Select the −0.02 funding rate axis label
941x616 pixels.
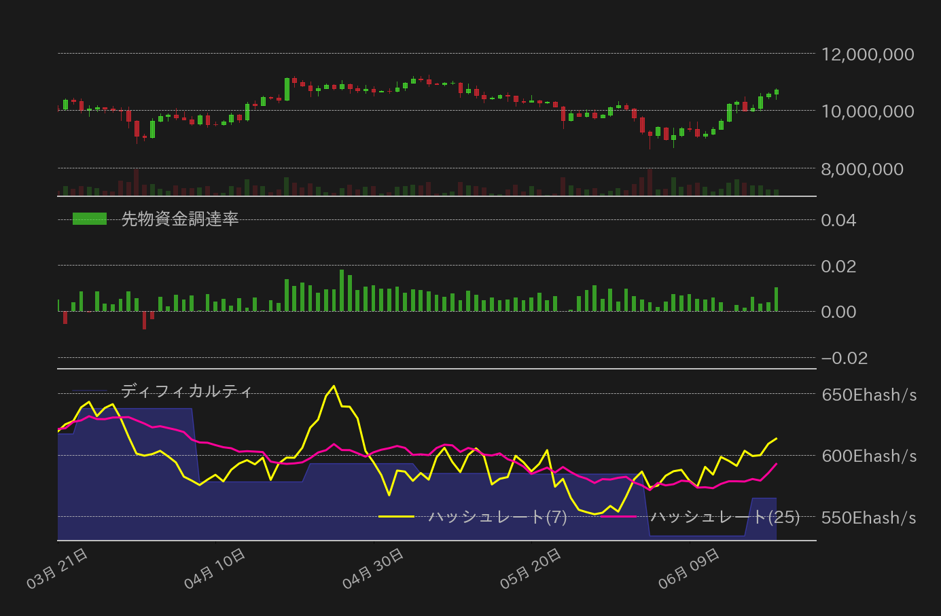(x=844, y=359)
